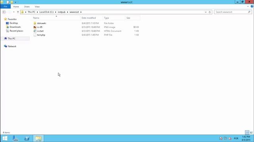Open the Share ribbon tab
Screen dimensions: 254x142
click(27, 7)
